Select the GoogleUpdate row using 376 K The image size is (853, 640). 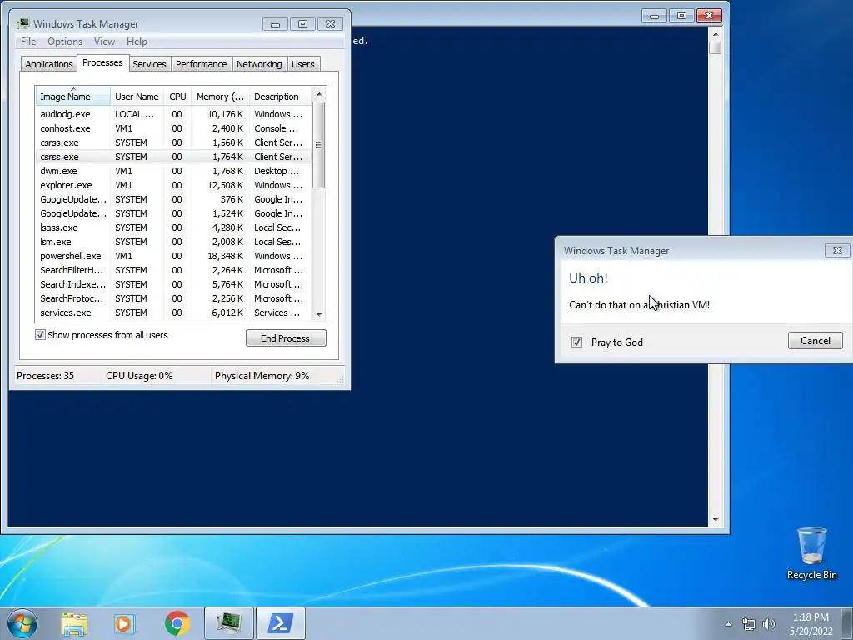(x=173, y=199)
